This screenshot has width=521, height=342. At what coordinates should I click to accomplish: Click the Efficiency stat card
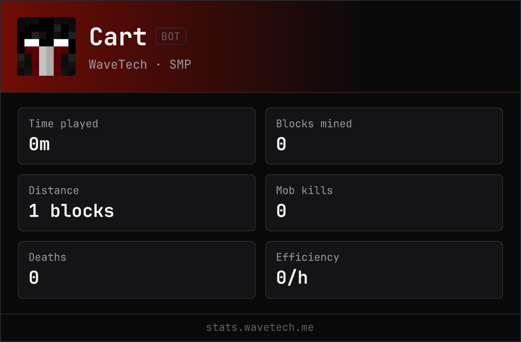coord(384,270)
